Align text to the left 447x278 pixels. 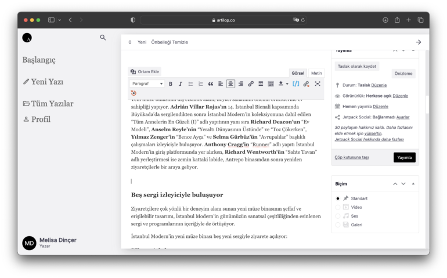(221, 84)
